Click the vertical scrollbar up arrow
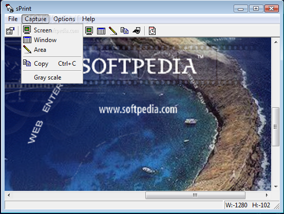This screenshot has width=284, height=214. (x=276, y=42)
